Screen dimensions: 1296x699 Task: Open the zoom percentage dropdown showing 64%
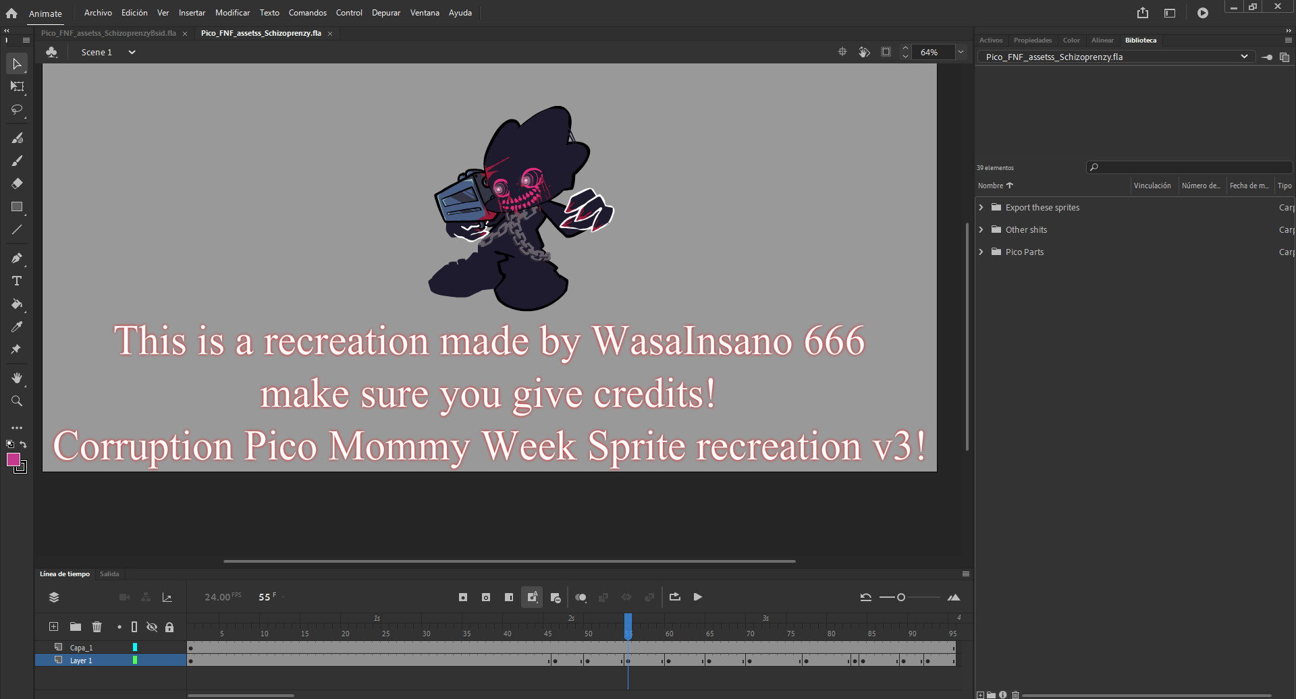(x=961, y=52)
